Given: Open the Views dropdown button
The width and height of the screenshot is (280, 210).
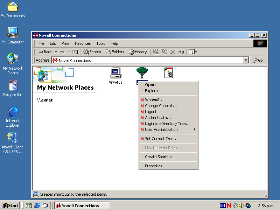Looking at the screenshot, I should coord(193,52).
